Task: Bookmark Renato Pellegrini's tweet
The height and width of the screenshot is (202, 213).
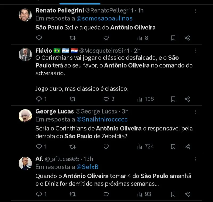Action: (x=173, y=38)
